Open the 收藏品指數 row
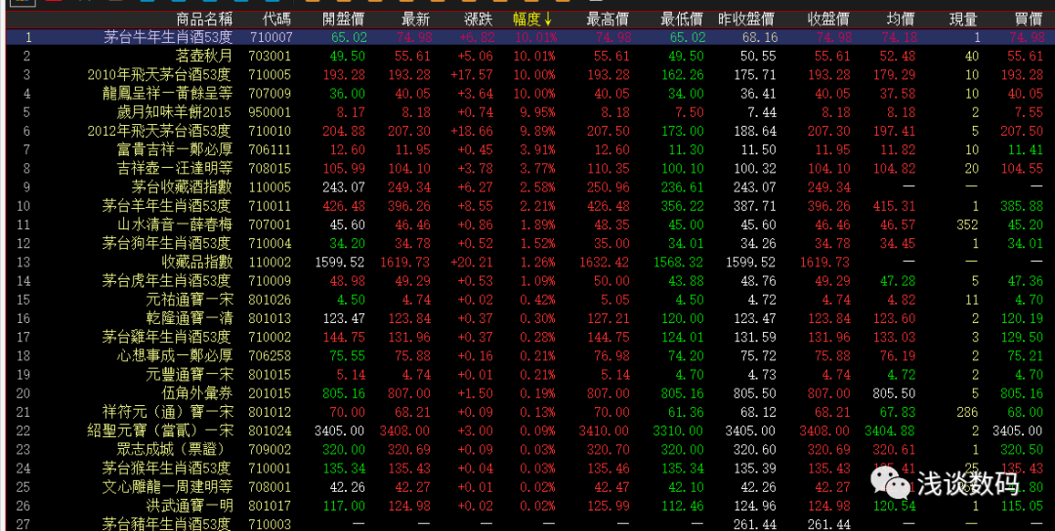 point(530,262)
